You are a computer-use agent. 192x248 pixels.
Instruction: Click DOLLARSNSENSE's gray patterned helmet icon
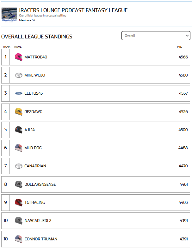(19, 184)
